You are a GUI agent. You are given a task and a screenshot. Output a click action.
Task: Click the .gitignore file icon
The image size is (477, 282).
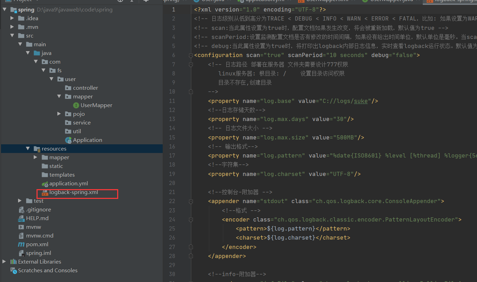[21, 210]
